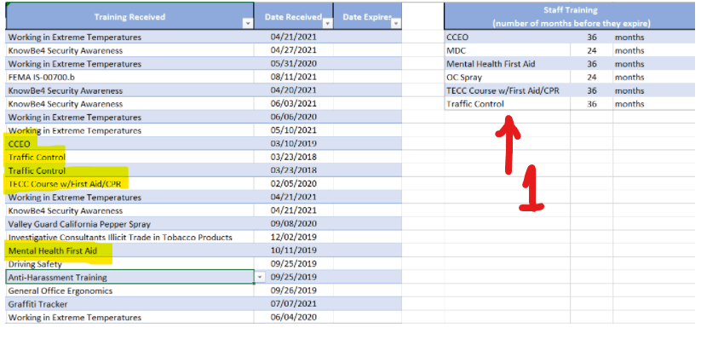Select the date 10/11/2019

point(293,250)
